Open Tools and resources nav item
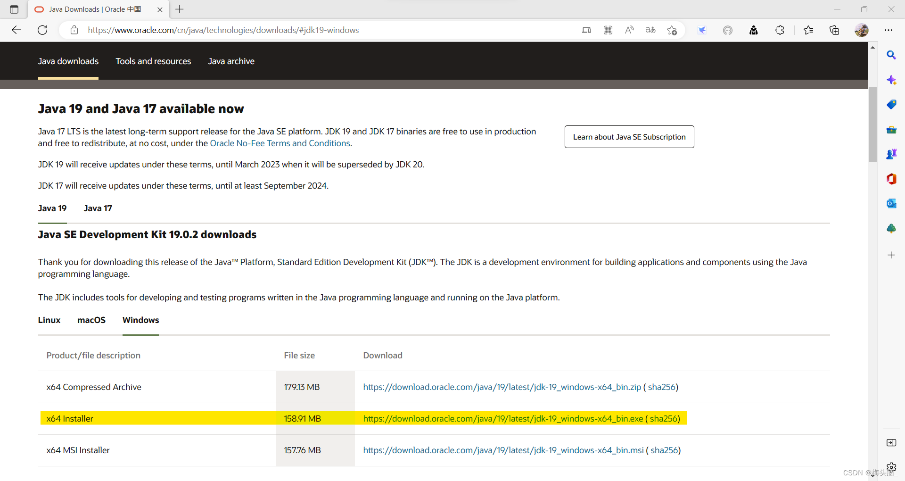Viewport: 905px width, 481px height. [x=153, y=61]
